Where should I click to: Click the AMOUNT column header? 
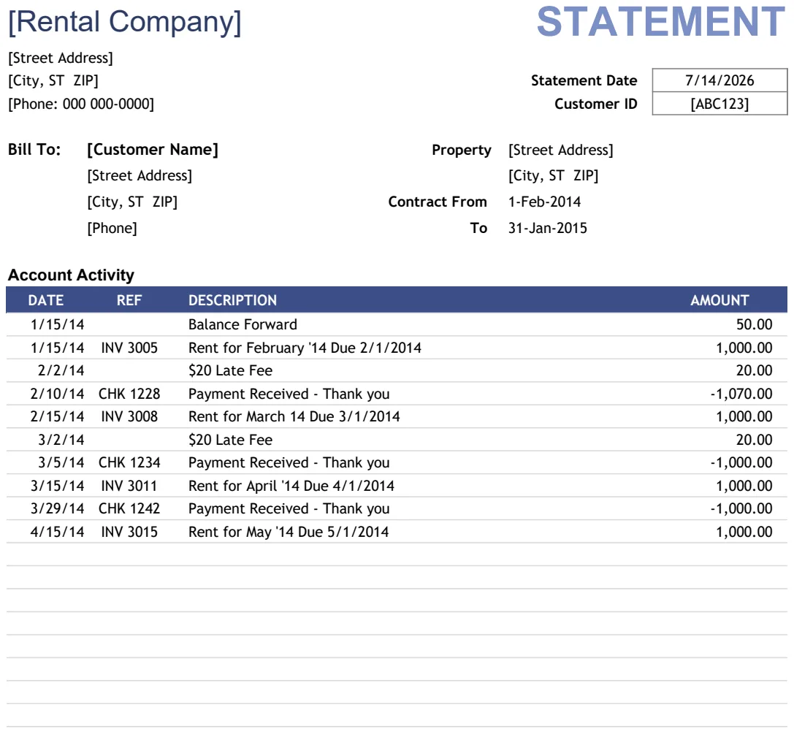coord(719,300)
